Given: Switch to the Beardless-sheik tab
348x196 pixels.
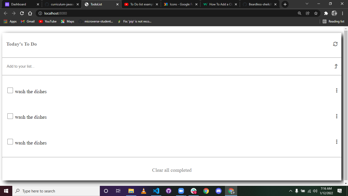Looking at the screenshot, I should 260,4.
